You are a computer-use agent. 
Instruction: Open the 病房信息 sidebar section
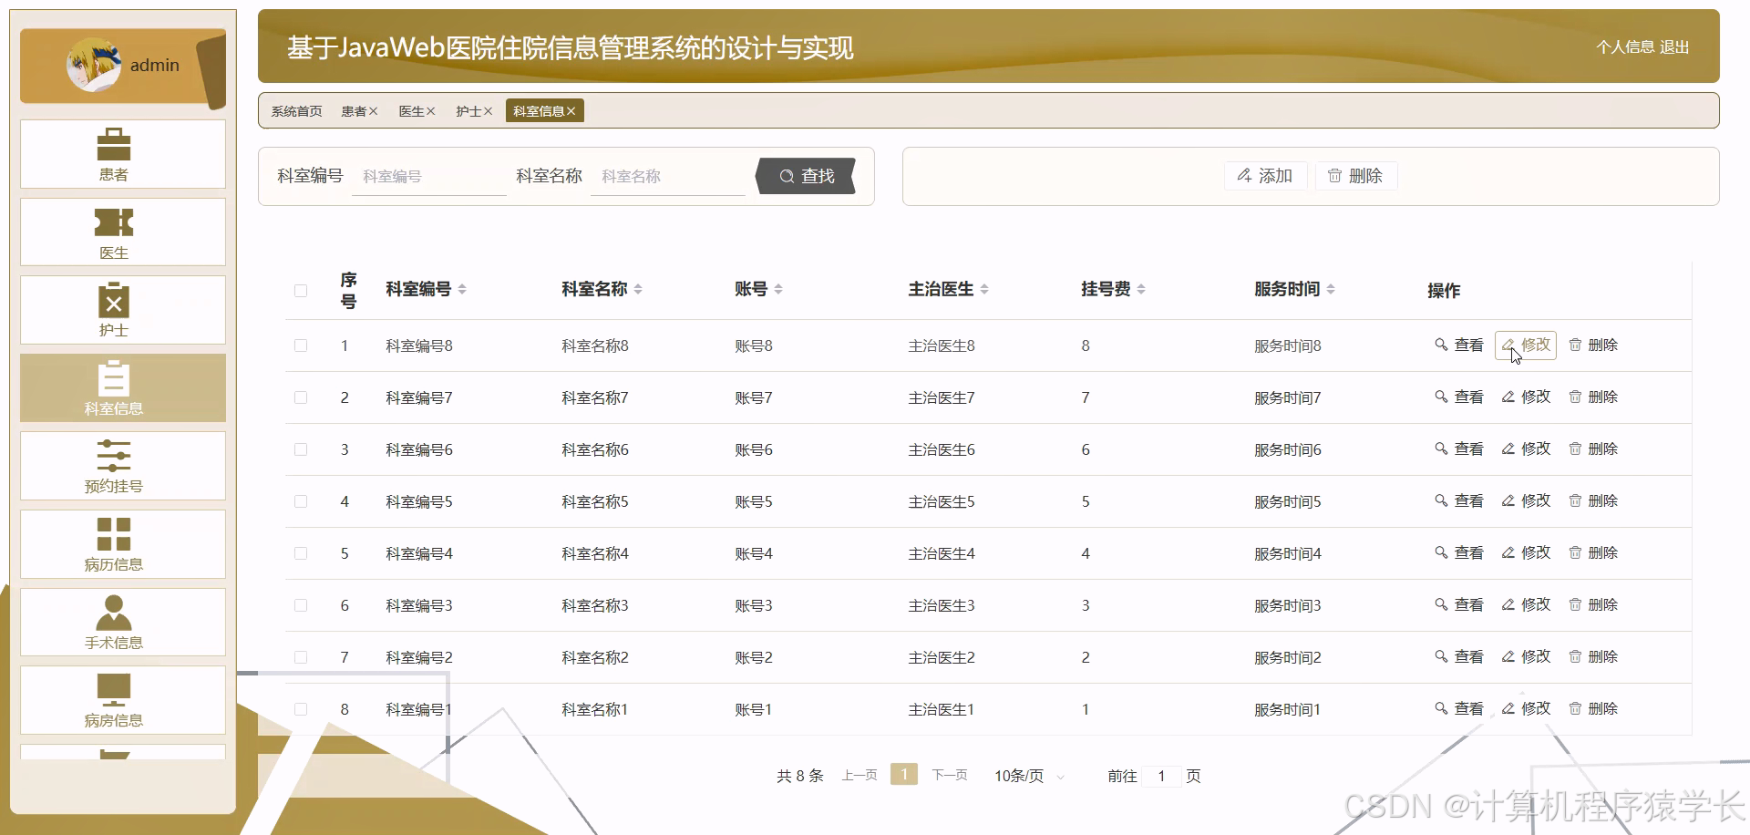tap(121, 700)
